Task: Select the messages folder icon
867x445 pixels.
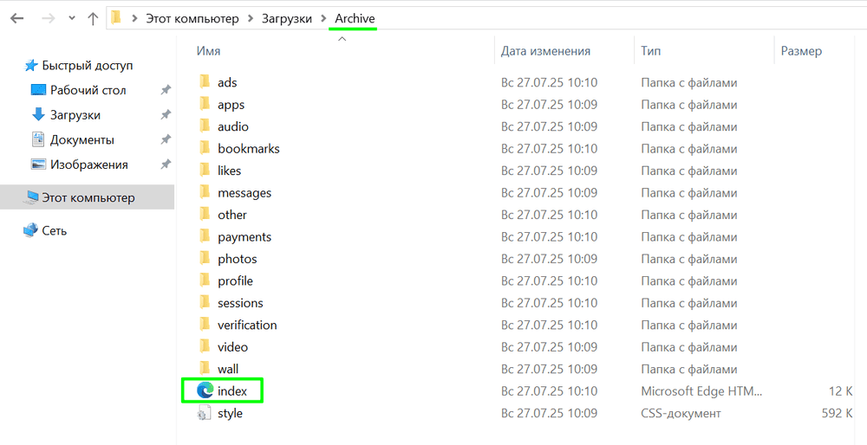Action: coord(205,192)
